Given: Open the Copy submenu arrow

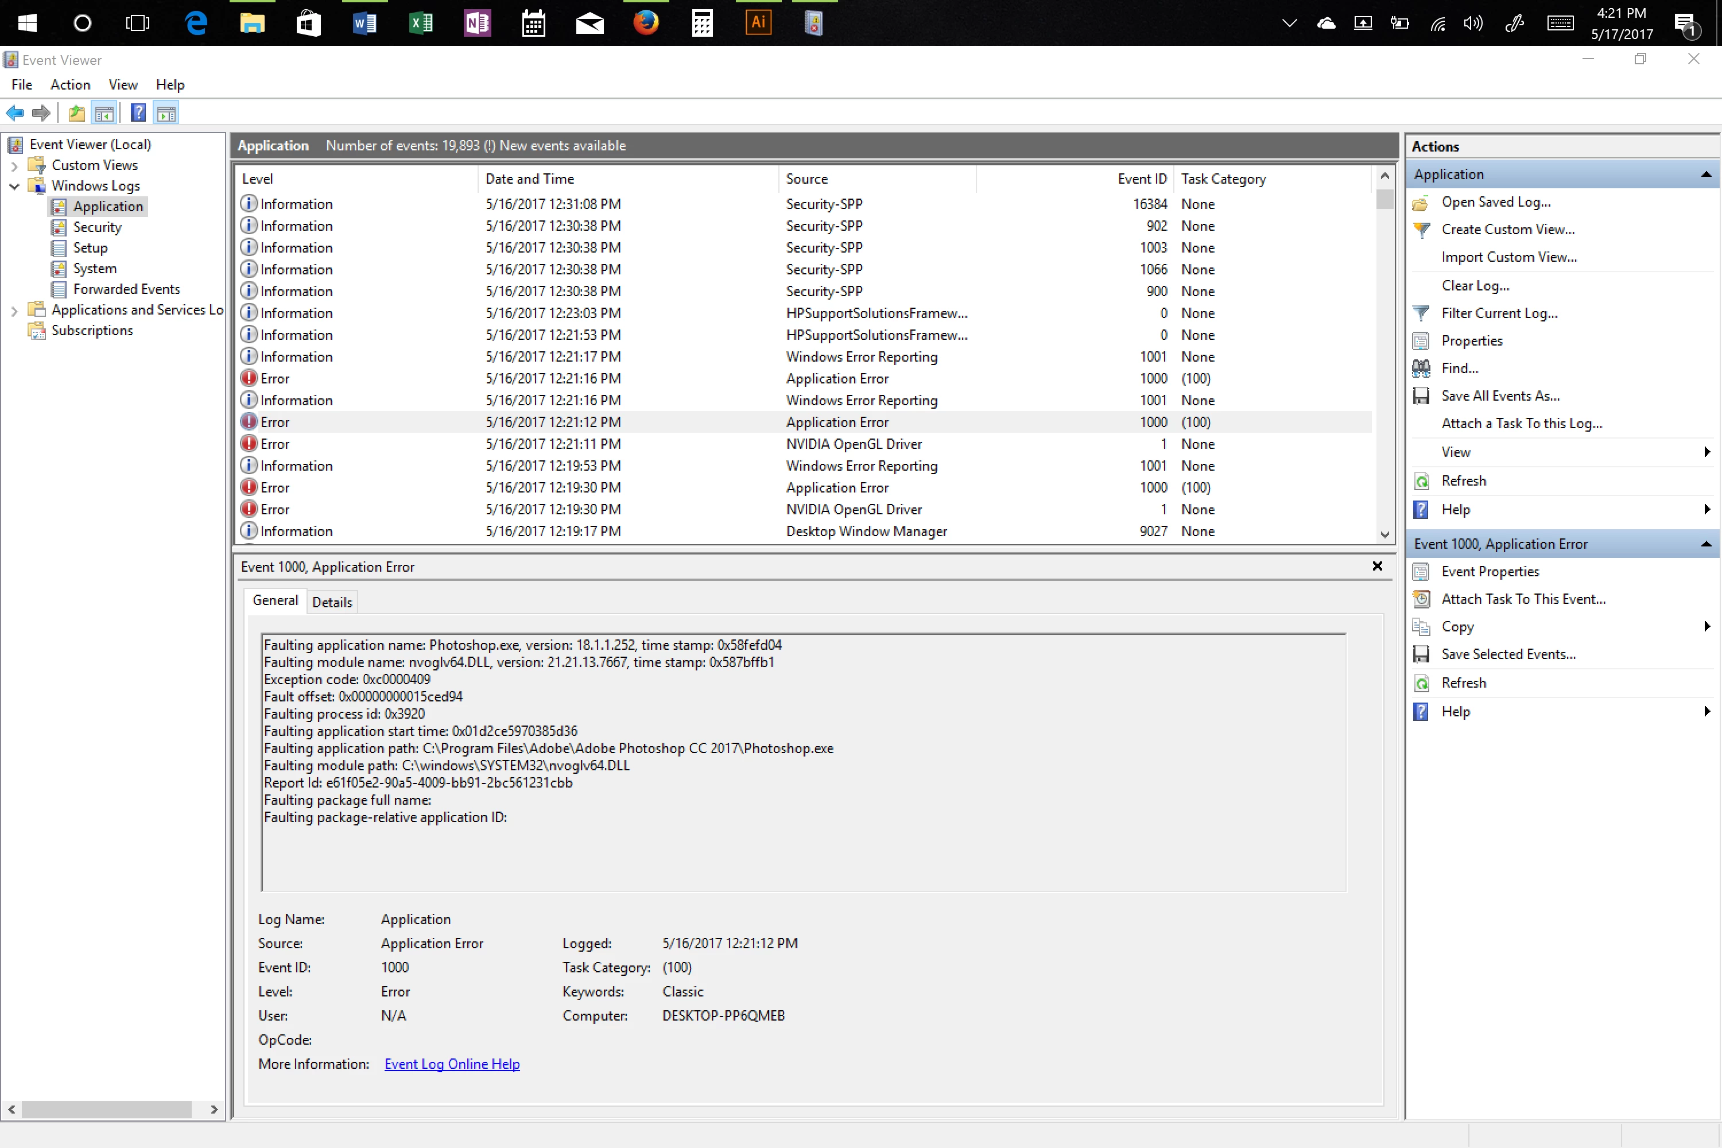Looking at the screenshot, I should pos(1707,627).
